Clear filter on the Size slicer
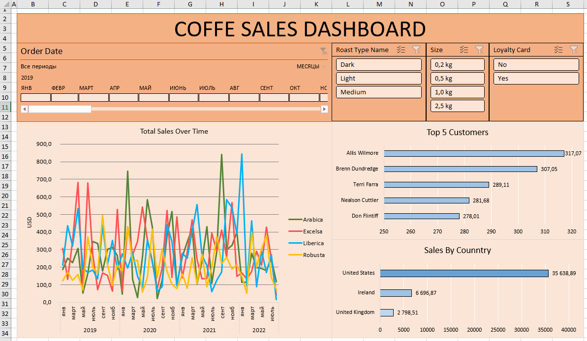Image resolution: width=587 pixels, height=341 pixels. 479,50
